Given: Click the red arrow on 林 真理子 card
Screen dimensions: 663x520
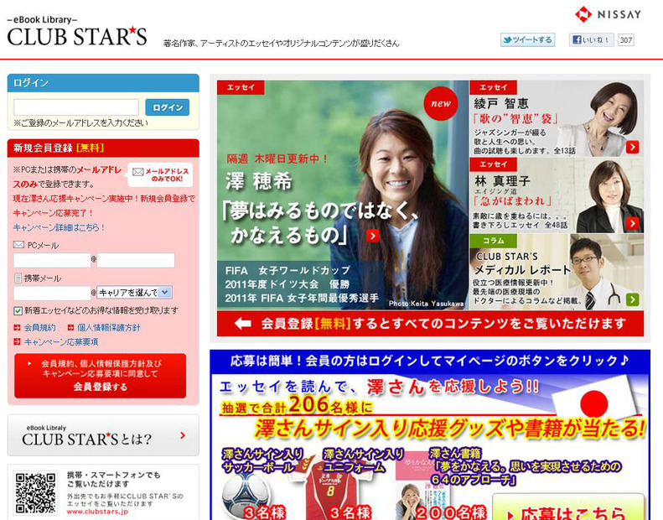Looking at the screenshot, I should pos(632,223).
